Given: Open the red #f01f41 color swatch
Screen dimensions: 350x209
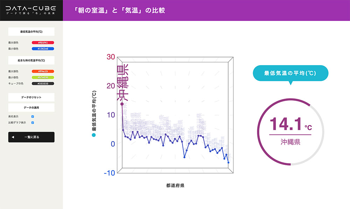Looking at the screenshot, I should 43,42.
